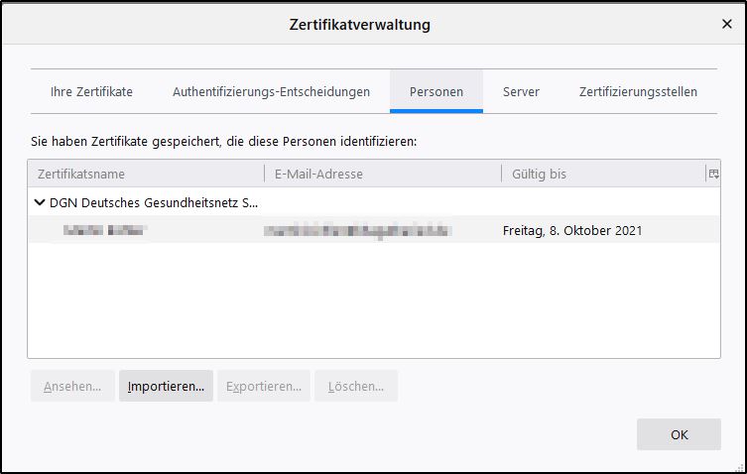The image size is (747, 474).
Task: Click the blurred e-mail address cell
Action: (359, 231)
